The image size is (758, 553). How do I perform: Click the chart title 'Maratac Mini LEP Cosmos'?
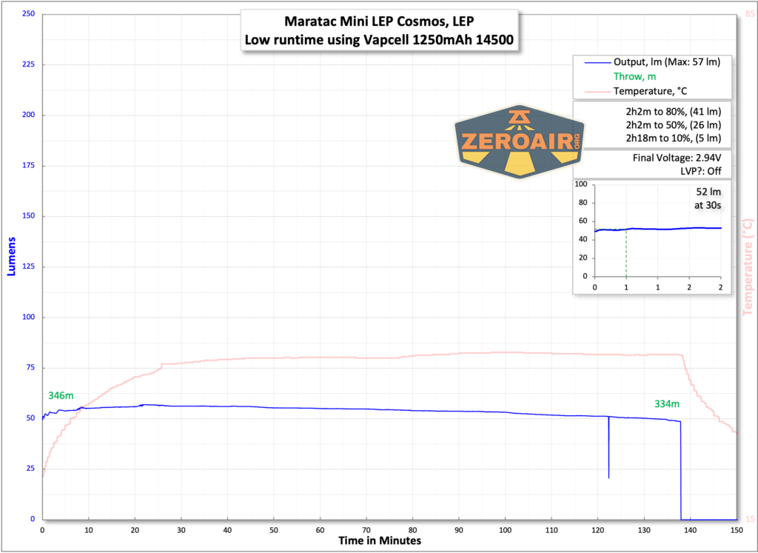pos(379,21)
